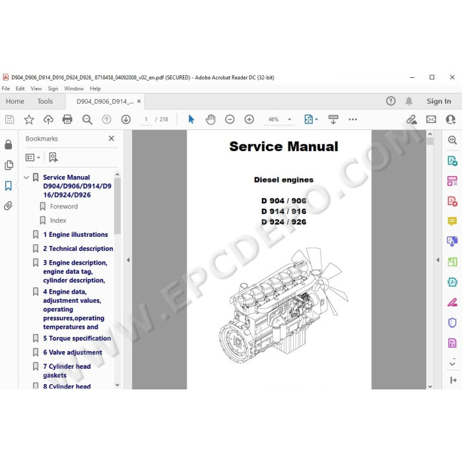Share a link to file

coord(411,119)
